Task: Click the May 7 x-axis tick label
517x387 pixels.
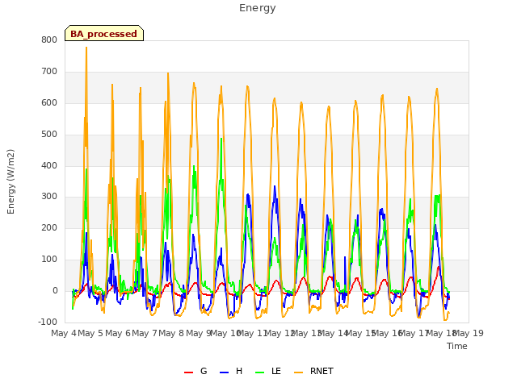Action: point(145,333)
